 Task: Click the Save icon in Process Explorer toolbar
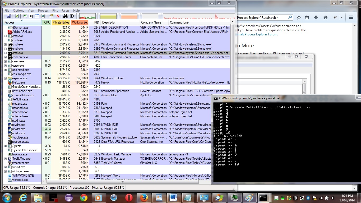click(8, 16)
